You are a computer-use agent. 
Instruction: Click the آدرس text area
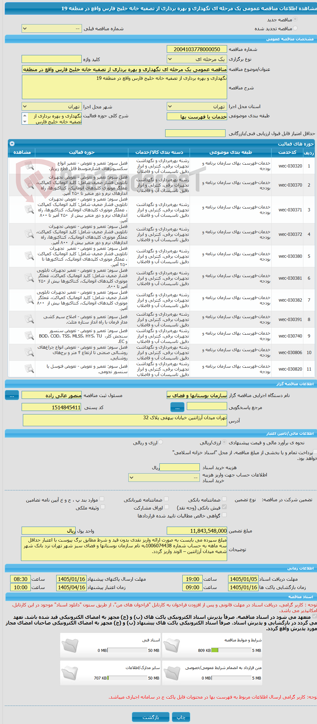click(125, 420)
